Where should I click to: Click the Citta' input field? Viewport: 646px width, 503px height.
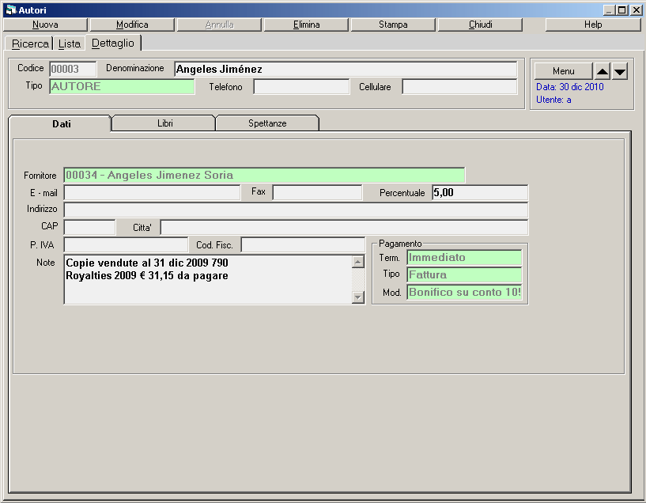pos(344,227)
